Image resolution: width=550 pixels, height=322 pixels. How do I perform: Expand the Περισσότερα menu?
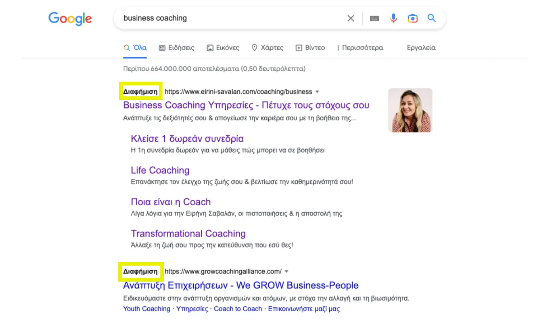click(360, 48)
